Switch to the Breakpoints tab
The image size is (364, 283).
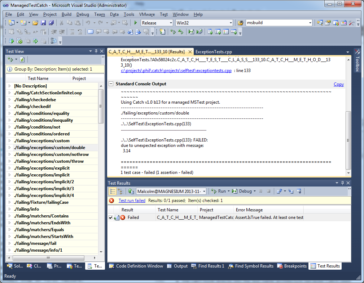coord(292,266)
